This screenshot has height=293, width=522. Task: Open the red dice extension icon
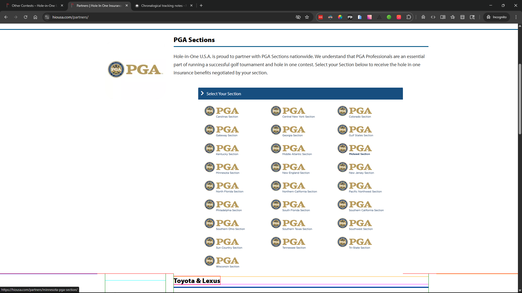coord(399,17)
